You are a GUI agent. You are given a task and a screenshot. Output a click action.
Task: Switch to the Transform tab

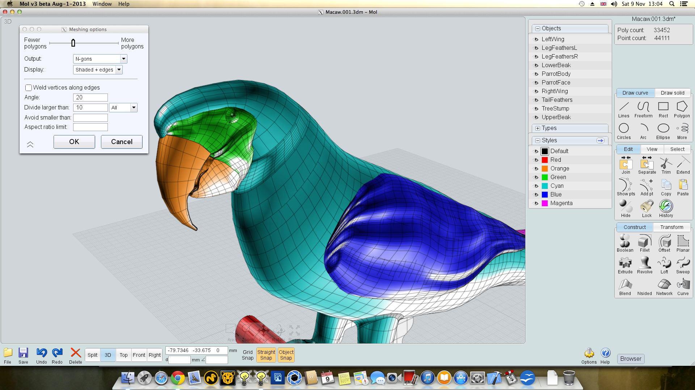(x=672, y=227)
